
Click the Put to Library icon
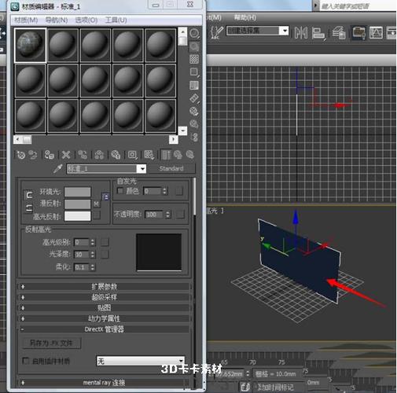pos(116,155)
